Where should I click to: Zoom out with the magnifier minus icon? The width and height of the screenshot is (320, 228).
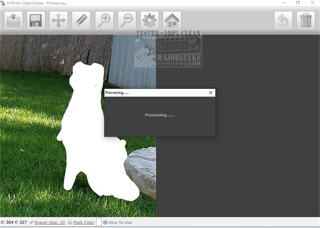tap(127, 20)
